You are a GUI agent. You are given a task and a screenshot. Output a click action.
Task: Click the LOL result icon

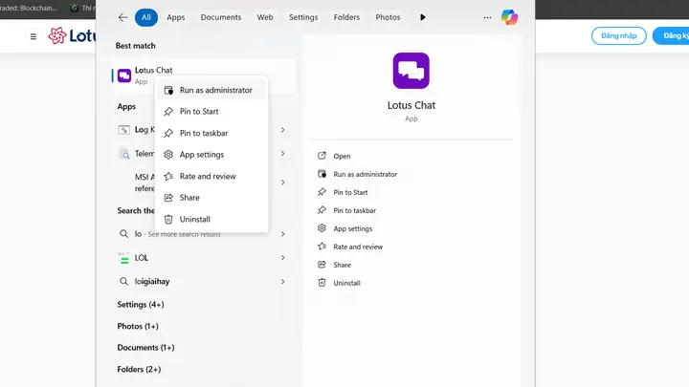tap(123, 258)
